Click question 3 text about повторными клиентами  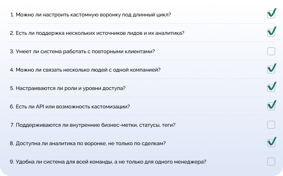(82, 52)
